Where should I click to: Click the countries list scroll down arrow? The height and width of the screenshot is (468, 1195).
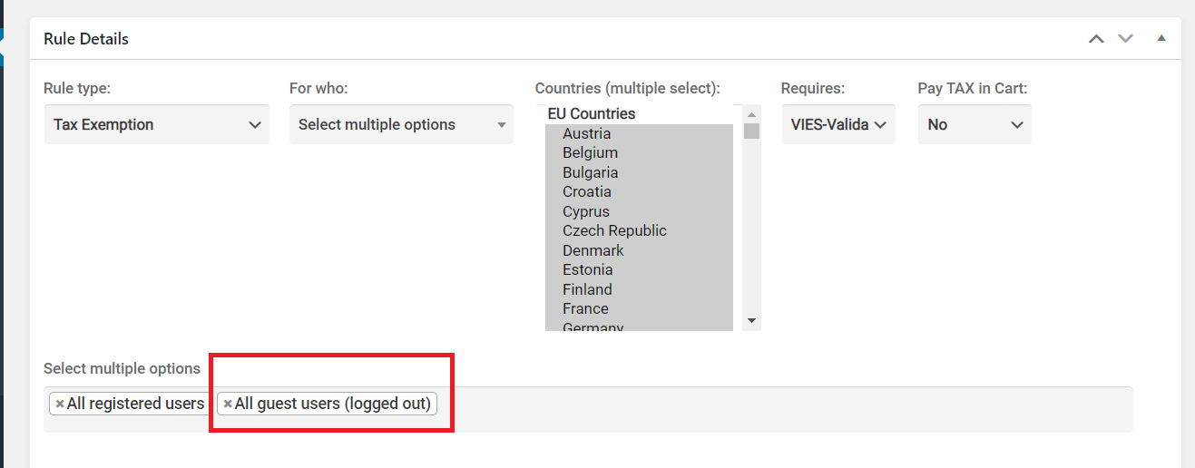point(751,320)
